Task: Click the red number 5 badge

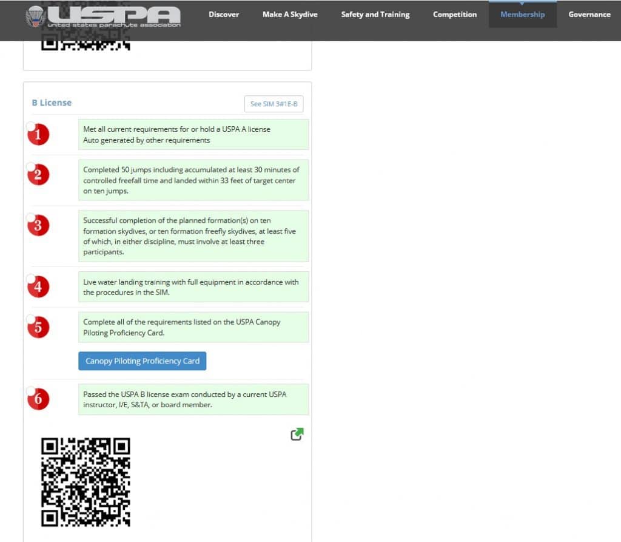Action: point(38,327)
